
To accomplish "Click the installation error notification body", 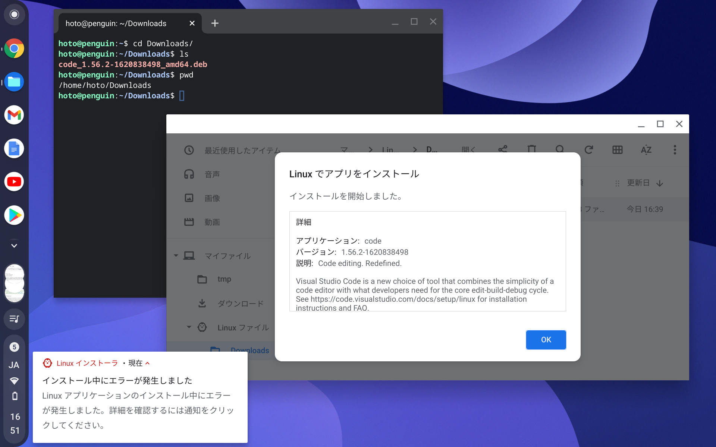I will coord(138,410).
